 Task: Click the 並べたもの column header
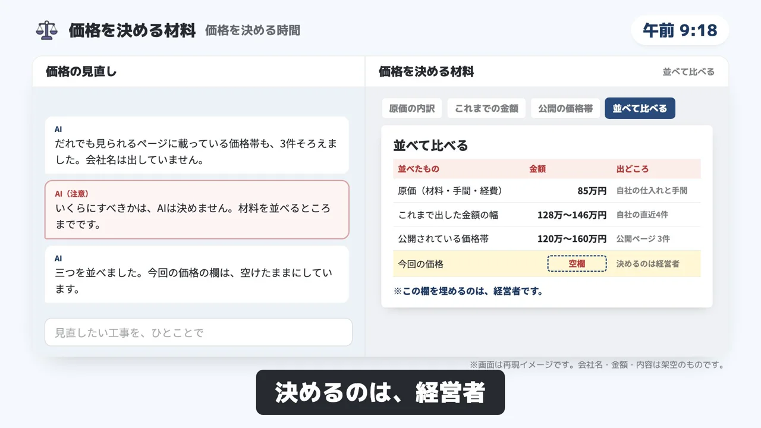coord(419,169)
